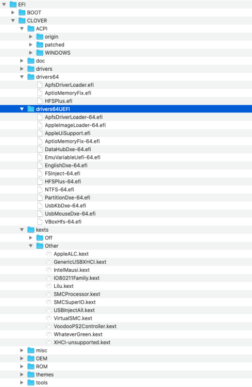Select the WhateverGreen.kext file icon
Screen dimensions: 252x387
point(49,334)
